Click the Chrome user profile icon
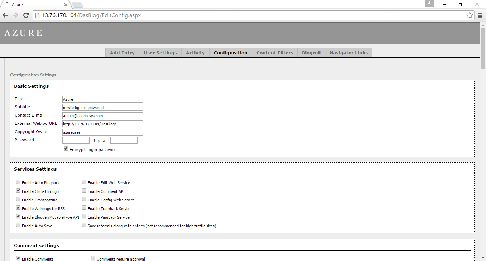Image resolution: width=486 pixels, height=261 pixels. pyautogui.click(x=429, y=4)
